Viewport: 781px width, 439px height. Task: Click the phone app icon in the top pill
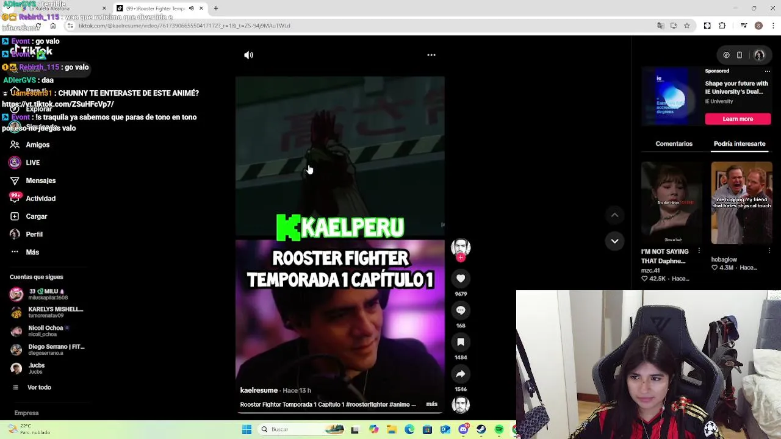pyautogui.click(x=740, y=55)
